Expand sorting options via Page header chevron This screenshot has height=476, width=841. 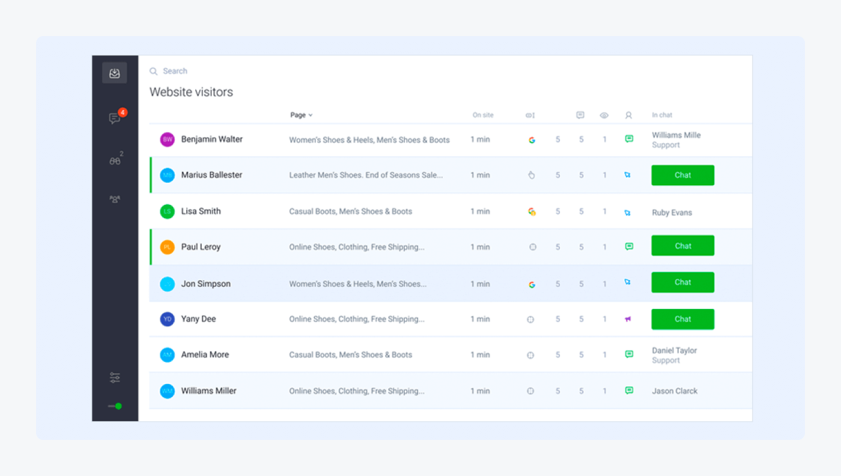[x=310, y=115]
